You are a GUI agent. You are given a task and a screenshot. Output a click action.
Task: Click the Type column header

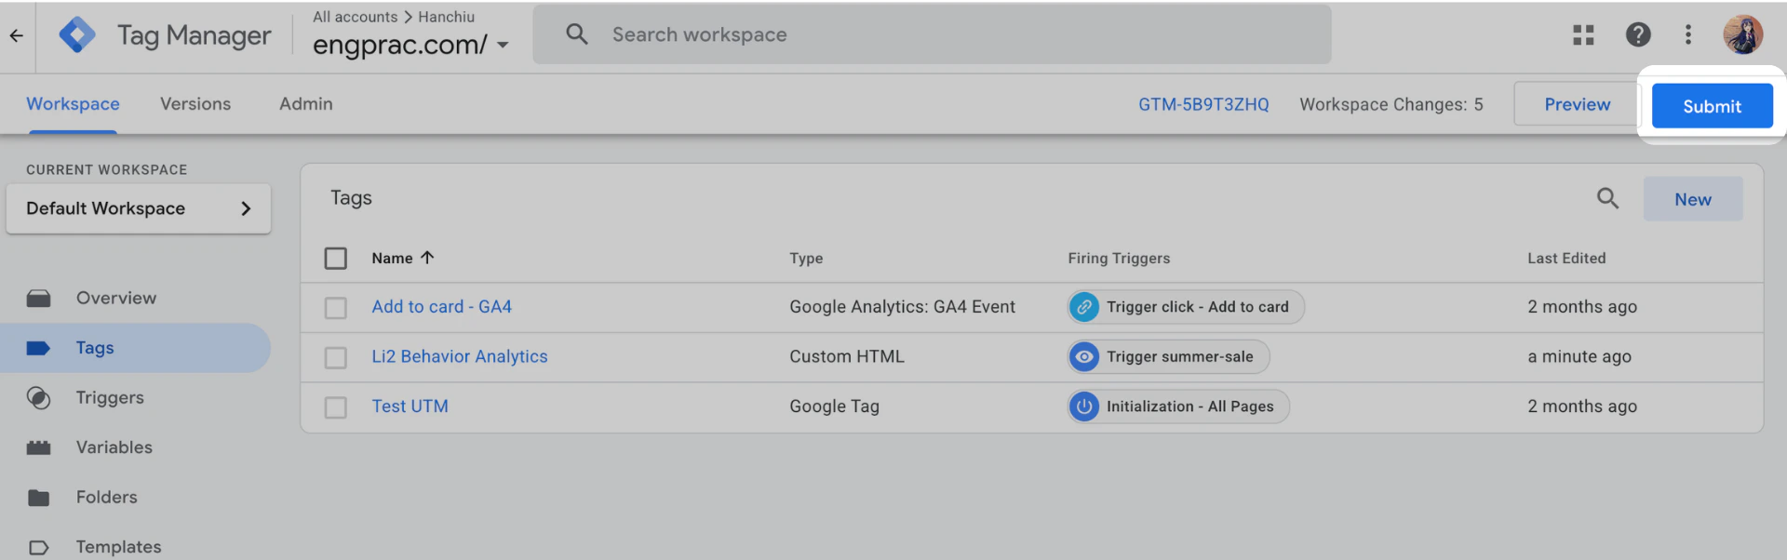(806, 258)
